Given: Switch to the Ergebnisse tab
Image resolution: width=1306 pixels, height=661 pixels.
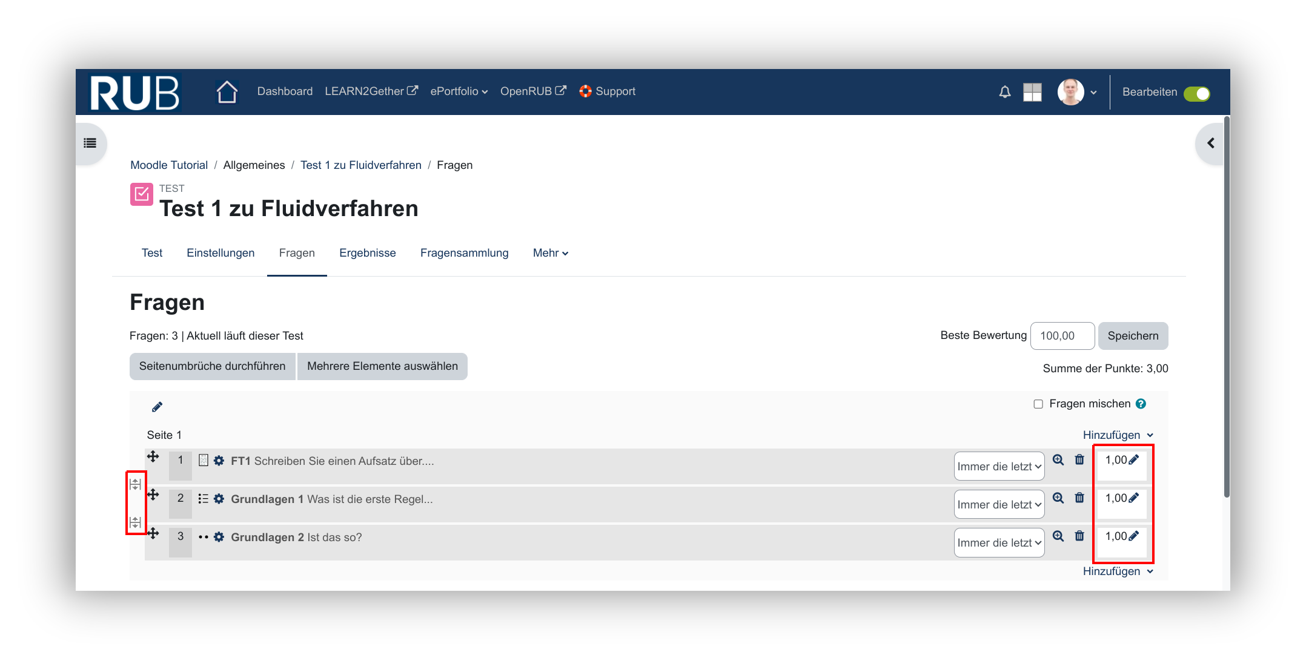Looking at the screenshot, I should pos(367,253).
